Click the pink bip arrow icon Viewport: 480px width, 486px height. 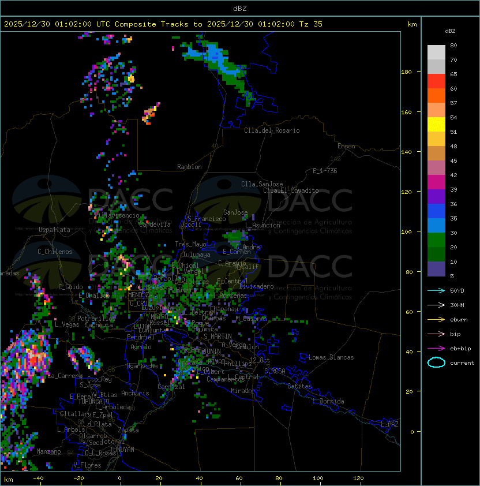tap(436, 334)
